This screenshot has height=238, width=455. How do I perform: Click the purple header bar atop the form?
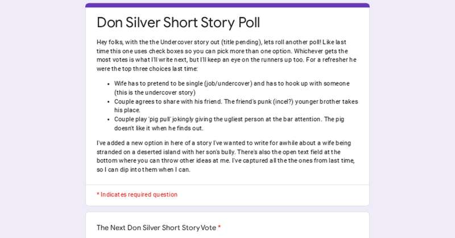click(x=227, y=5)
